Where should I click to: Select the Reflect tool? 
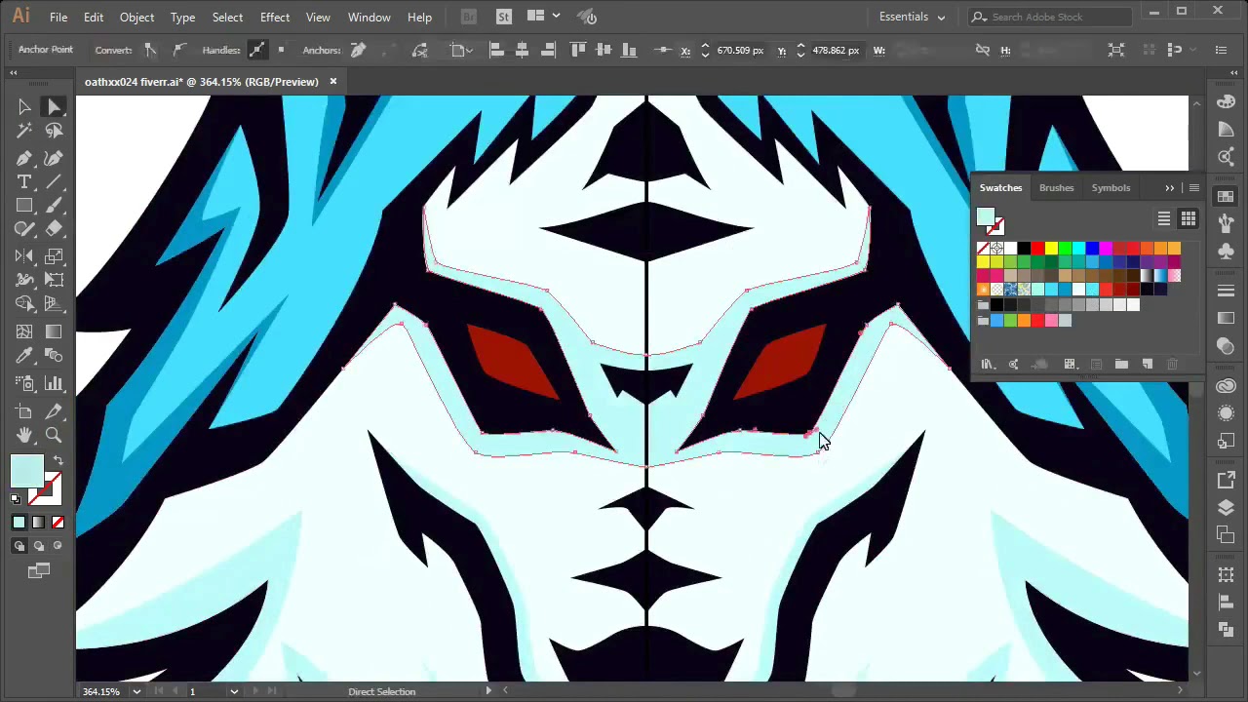[x=24, y=256]
